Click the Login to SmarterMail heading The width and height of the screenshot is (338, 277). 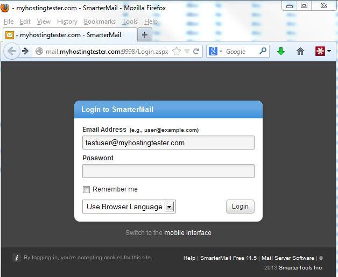[117, 109]
